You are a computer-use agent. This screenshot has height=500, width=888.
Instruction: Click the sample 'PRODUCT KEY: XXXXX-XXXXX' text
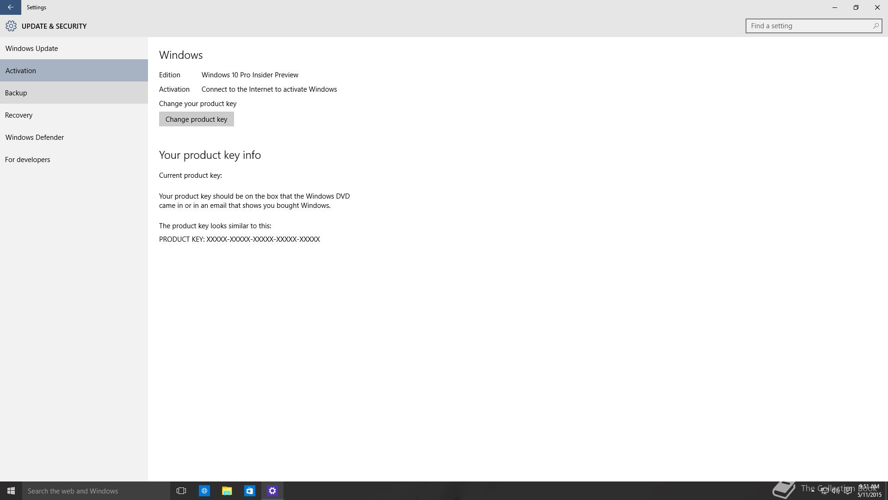click(240, 239)
